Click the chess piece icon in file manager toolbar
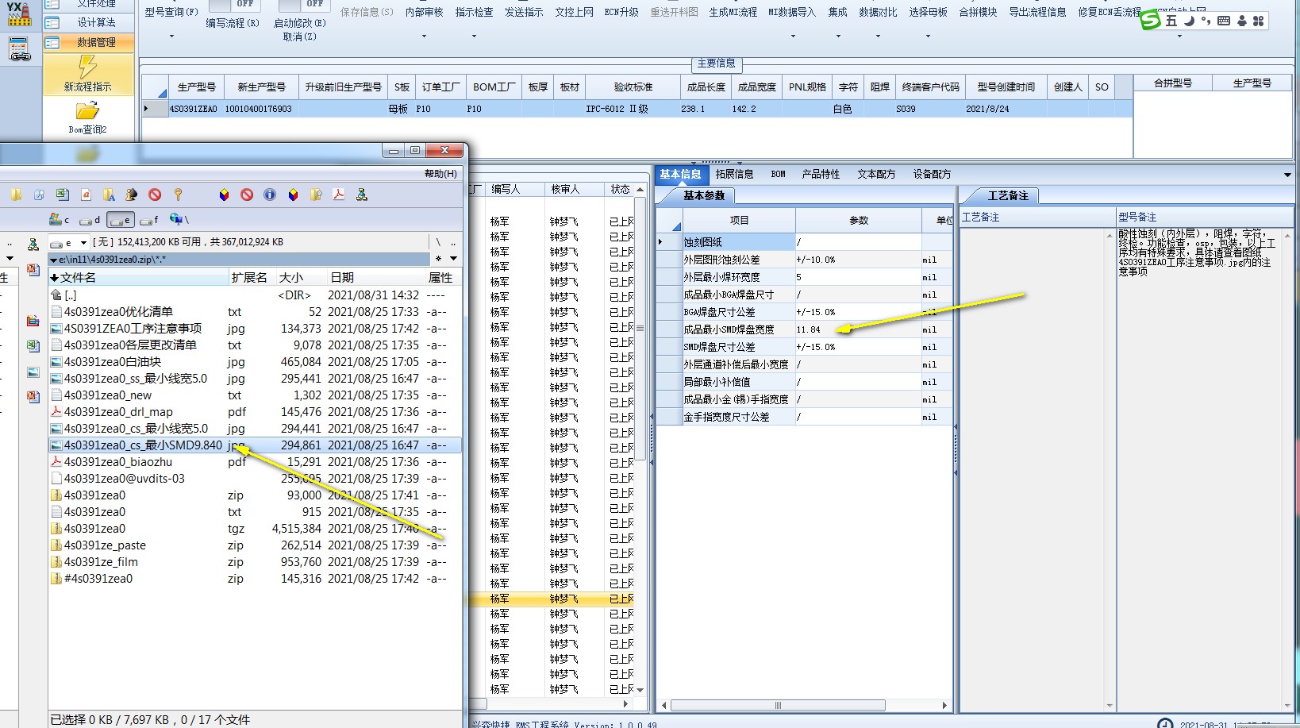The height and width of the screenshot is (728, 1300). [x=132, y=195]
